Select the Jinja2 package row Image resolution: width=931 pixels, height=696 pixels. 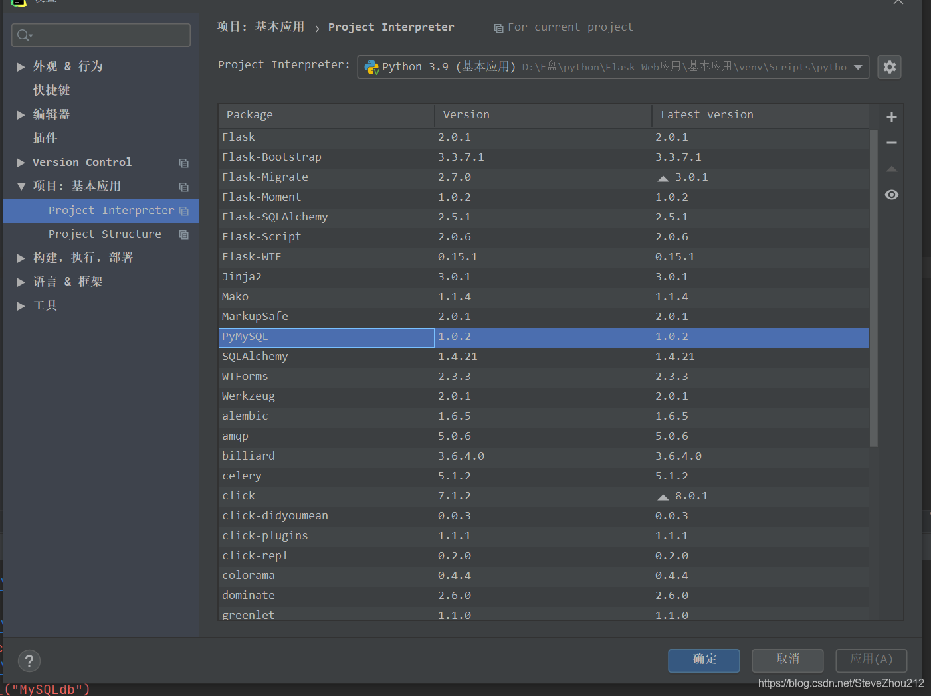pyautogui.click(x=544, y=277)
